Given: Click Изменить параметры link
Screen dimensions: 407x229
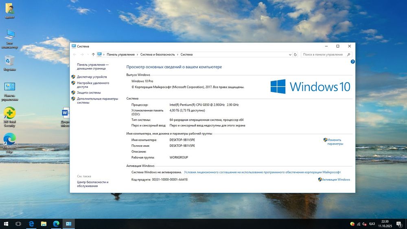Looking at the screenshot, I should pos(335,142).
